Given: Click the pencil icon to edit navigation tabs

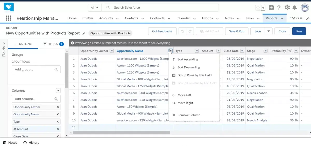Looking at the screenshot, I should coord(308,18).
